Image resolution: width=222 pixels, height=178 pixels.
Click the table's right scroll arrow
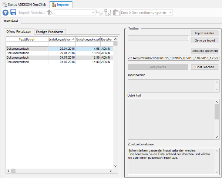point(111,171)
